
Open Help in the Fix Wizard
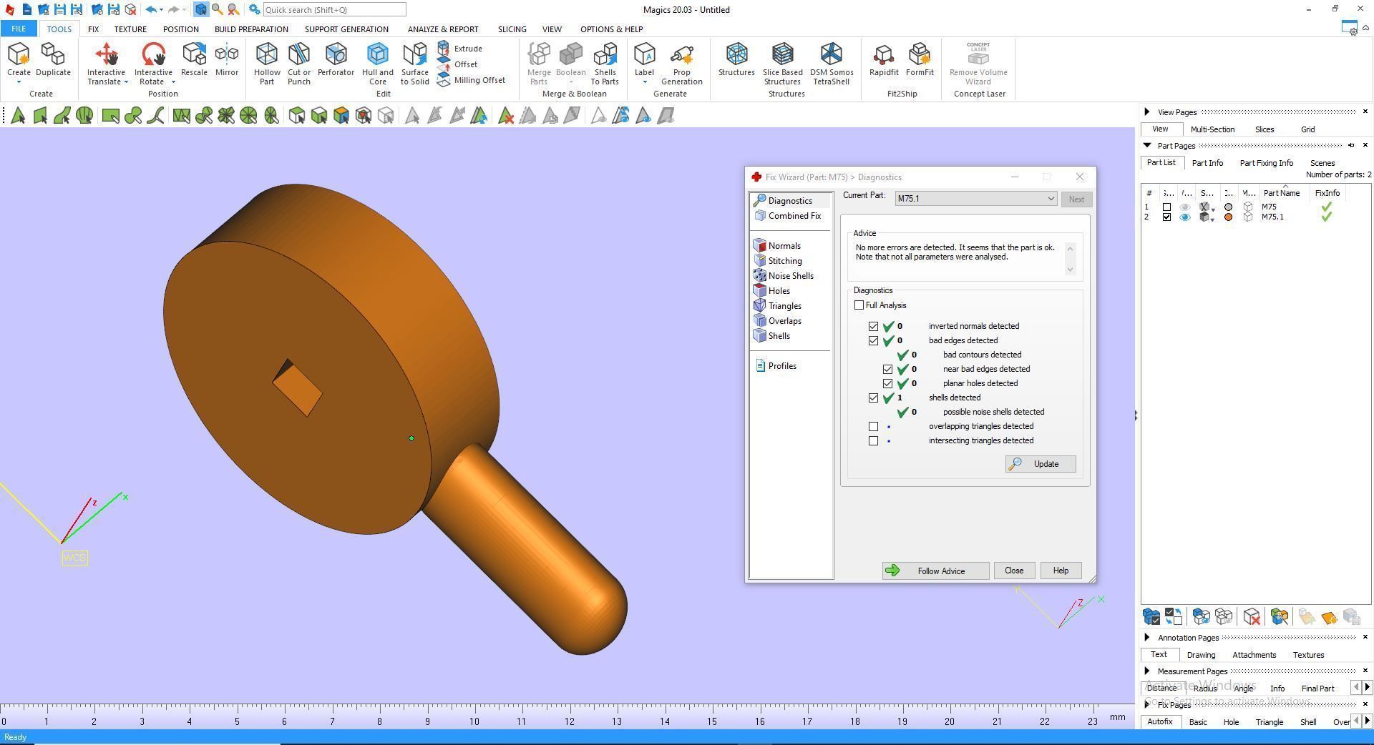pyautogui.click(x=1061, y=571)
